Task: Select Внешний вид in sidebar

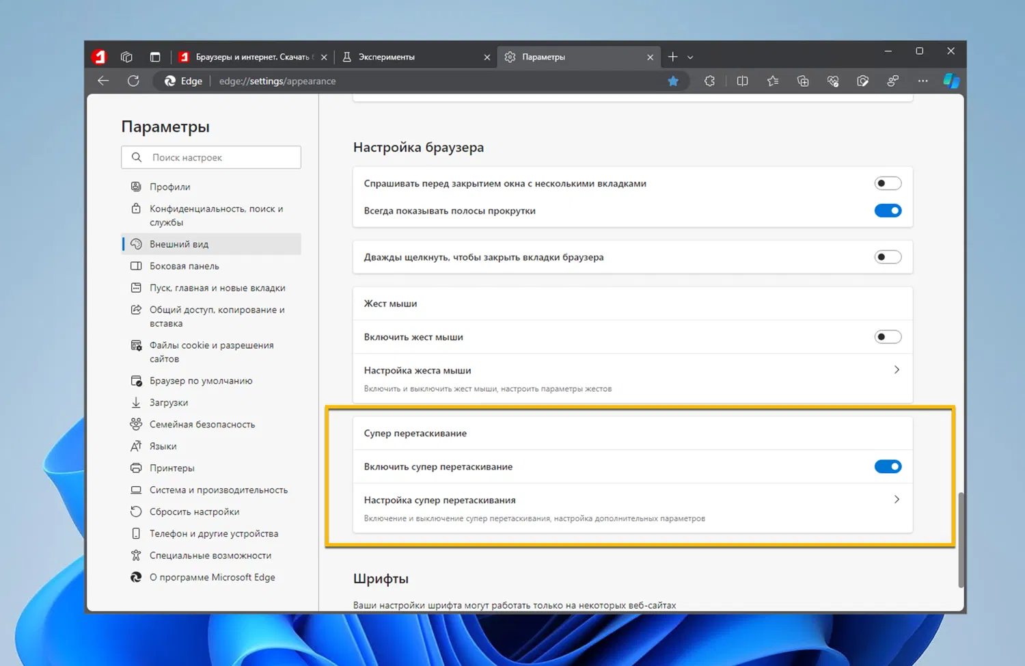Action: pos(211,244)
